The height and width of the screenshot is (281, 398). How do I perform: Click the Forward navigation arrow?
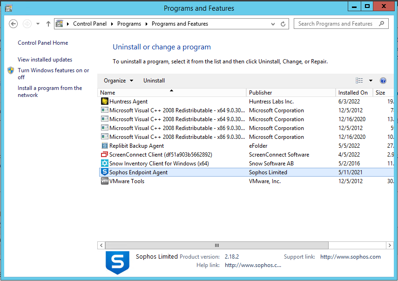point(27,24)
